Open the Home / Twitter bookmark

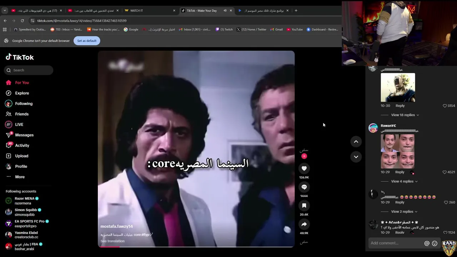(x=251, y=30)
